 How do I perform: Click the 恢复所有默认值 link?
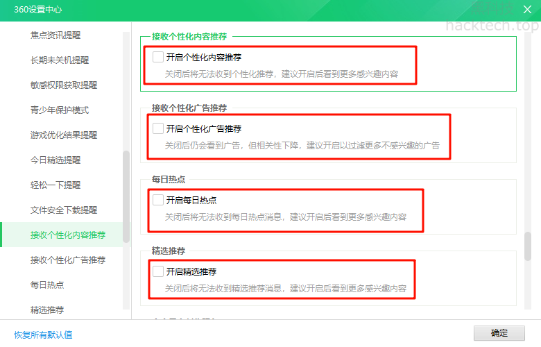pos(43,335)
